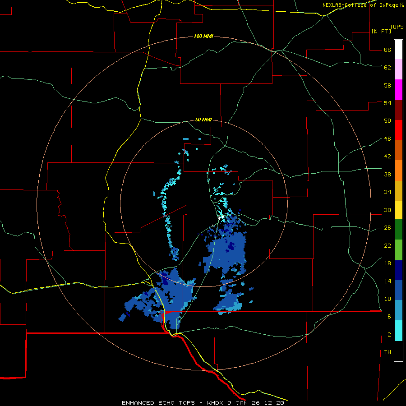
Task: Pick the light orange legend swatch
Action: coord(398,171)
